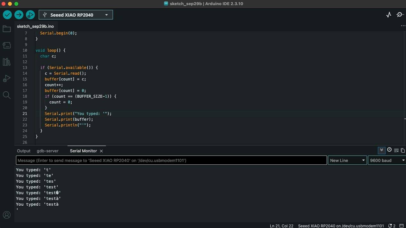Toggle autoscroll double-chevron in Serial Monitor
406x228 pixels.
381,150
